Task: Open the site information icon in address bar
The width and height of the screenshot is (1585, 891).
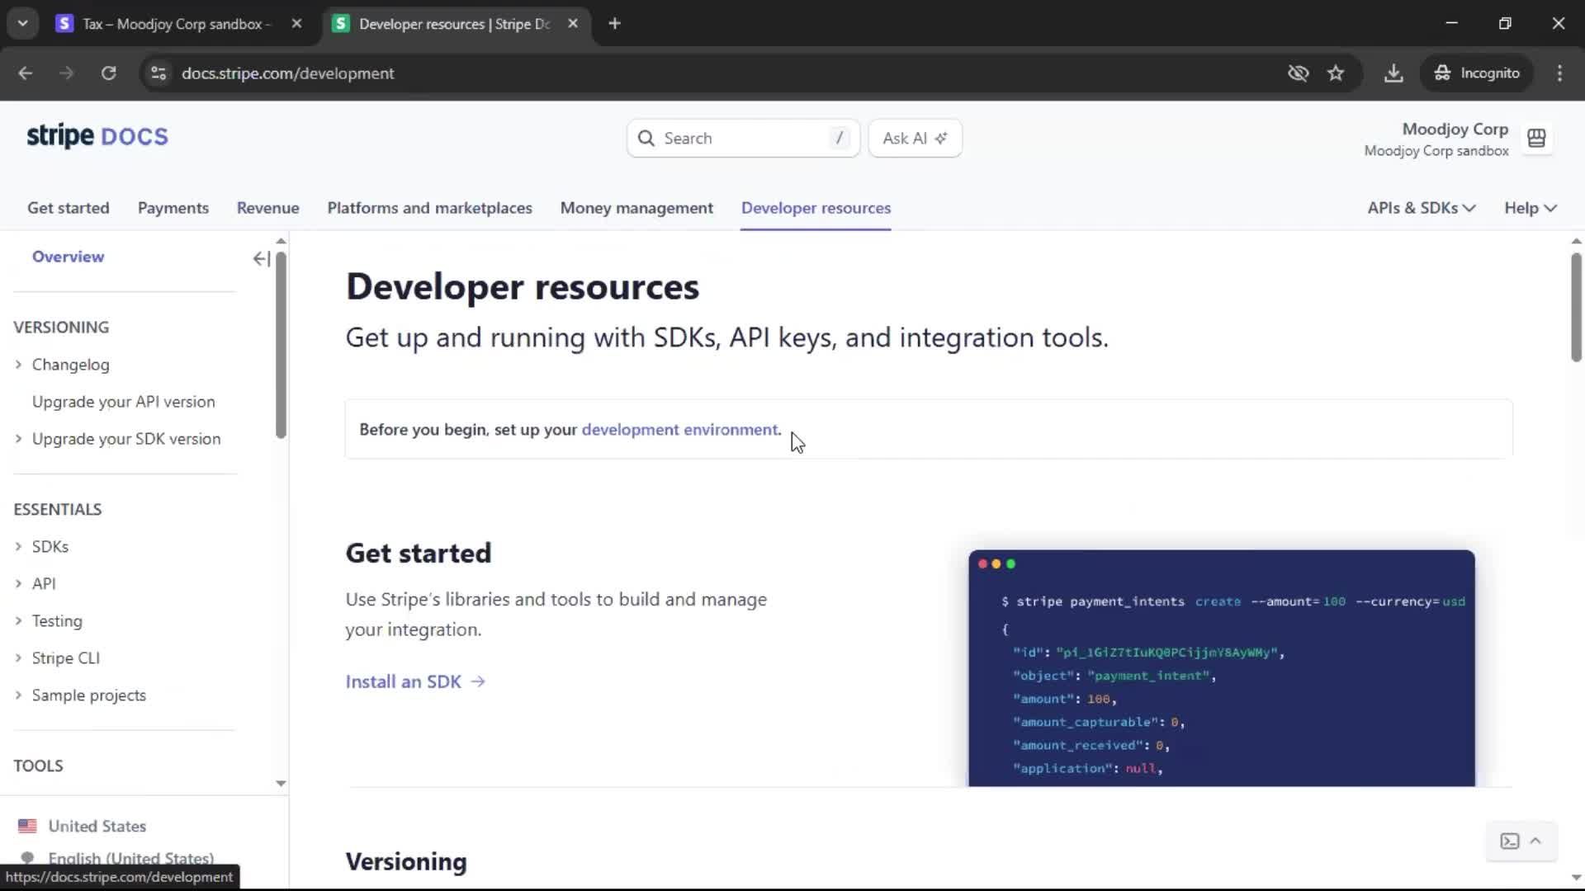Action: pos(158,73)
